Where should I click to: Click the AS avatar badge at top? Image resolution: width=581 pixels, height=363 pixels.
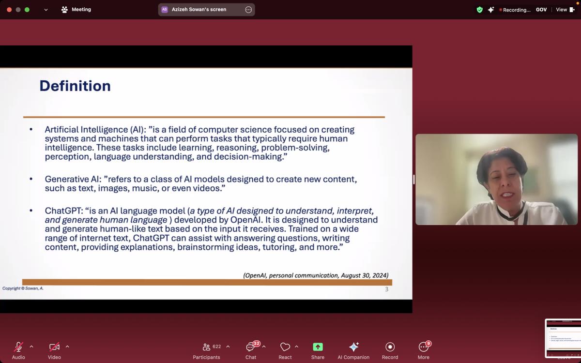[x=165, y=10]
